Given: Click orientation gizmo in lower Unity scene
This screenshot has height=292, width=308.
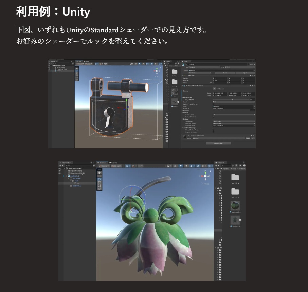Looking at the screenshot, I should (x=205, y=176).
